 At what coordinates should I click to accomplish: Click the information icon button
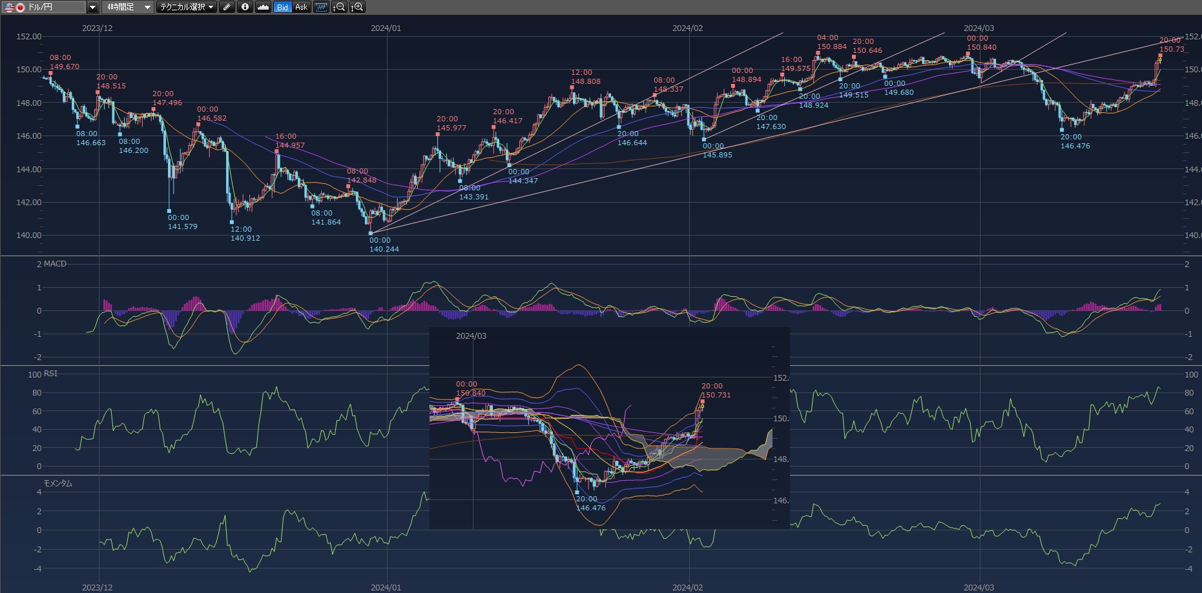click(x=245, y=7)
